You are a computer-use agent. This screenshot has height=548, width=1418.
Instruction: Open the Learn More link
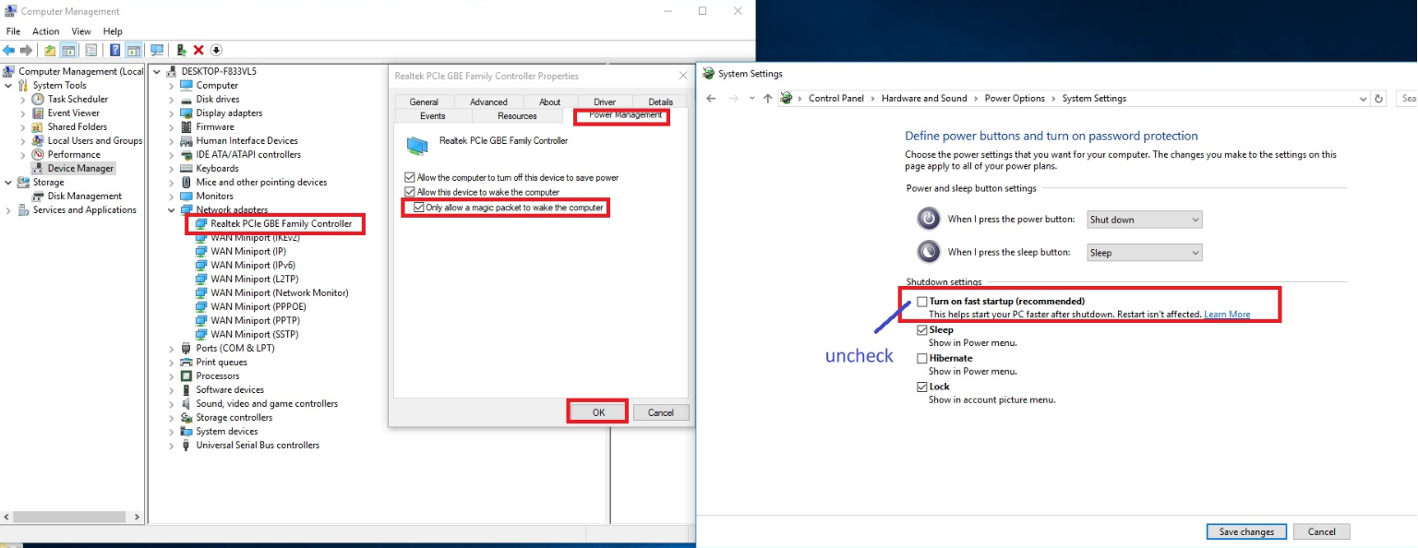click(x=1227, y=315)
